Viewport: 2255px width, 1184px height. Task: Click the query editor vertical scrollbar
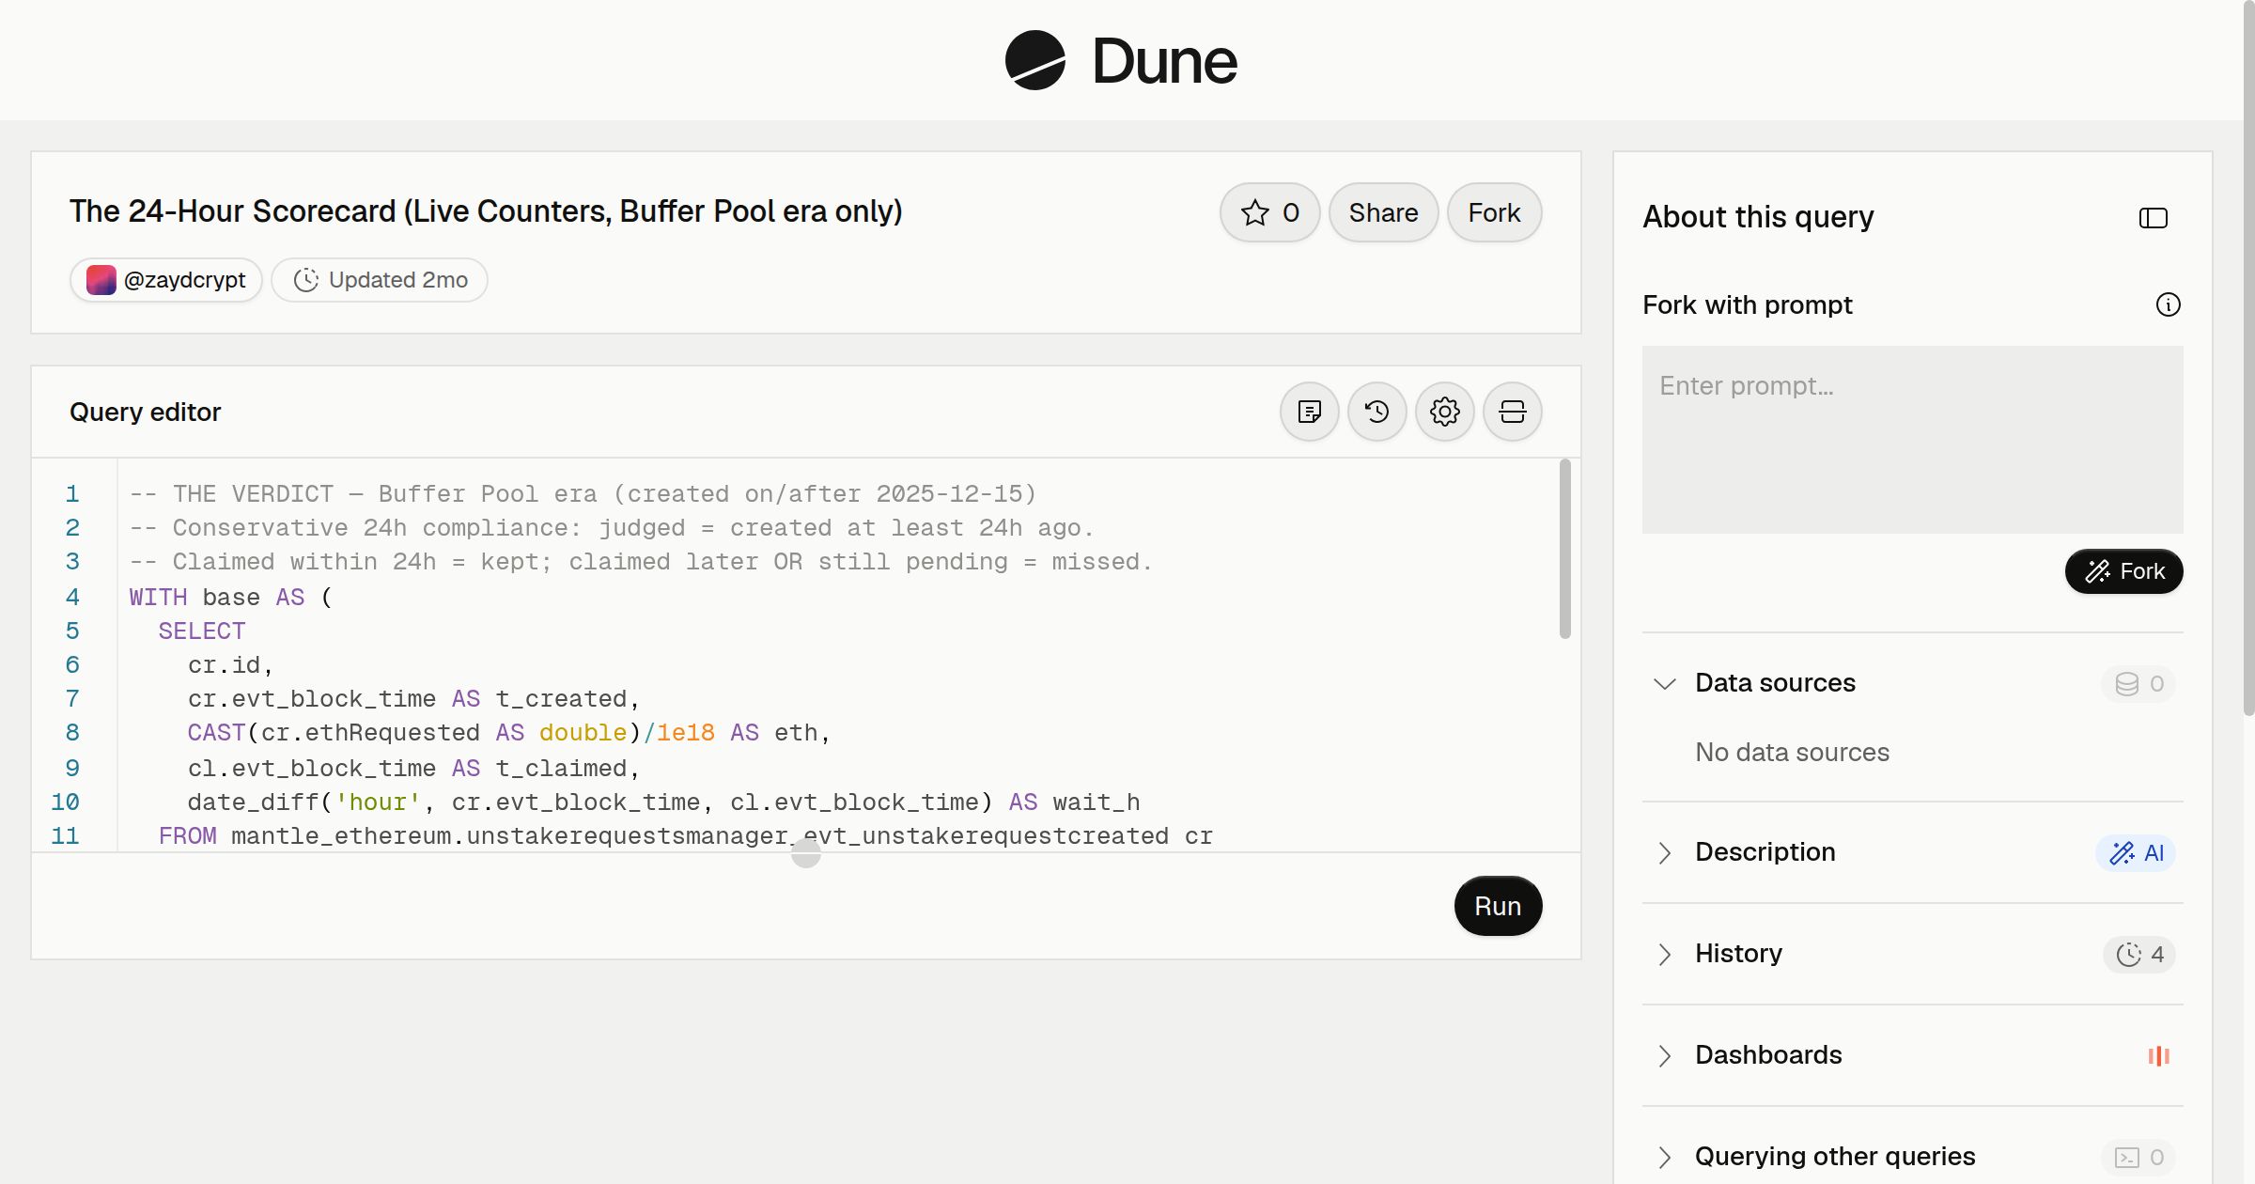click(x=1564, y=549)
